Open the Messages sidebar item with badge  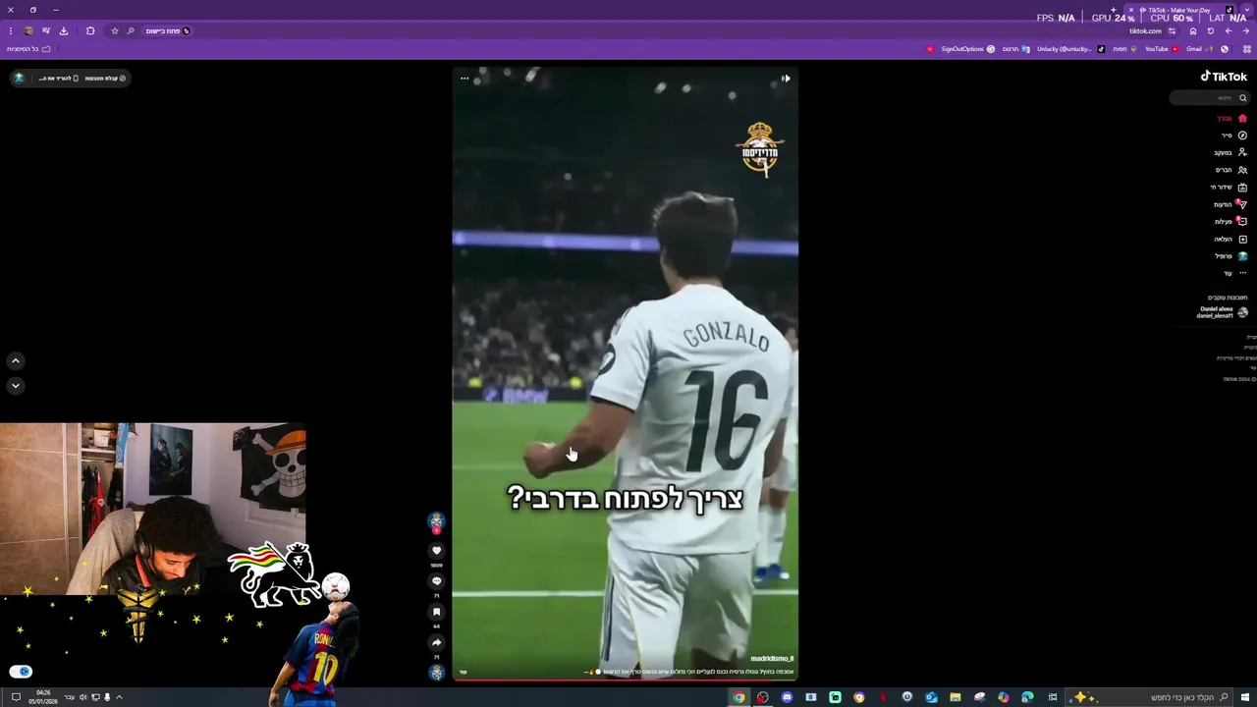point(1230,204)
